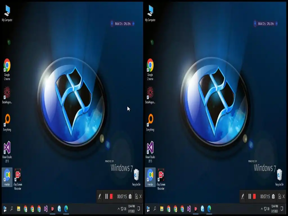Viewport: 288px width, 216px height.
Task: Switch to iTop Screen Recorder, right copy taskbar
Action: pyautogui.click(x=196, y=209)
